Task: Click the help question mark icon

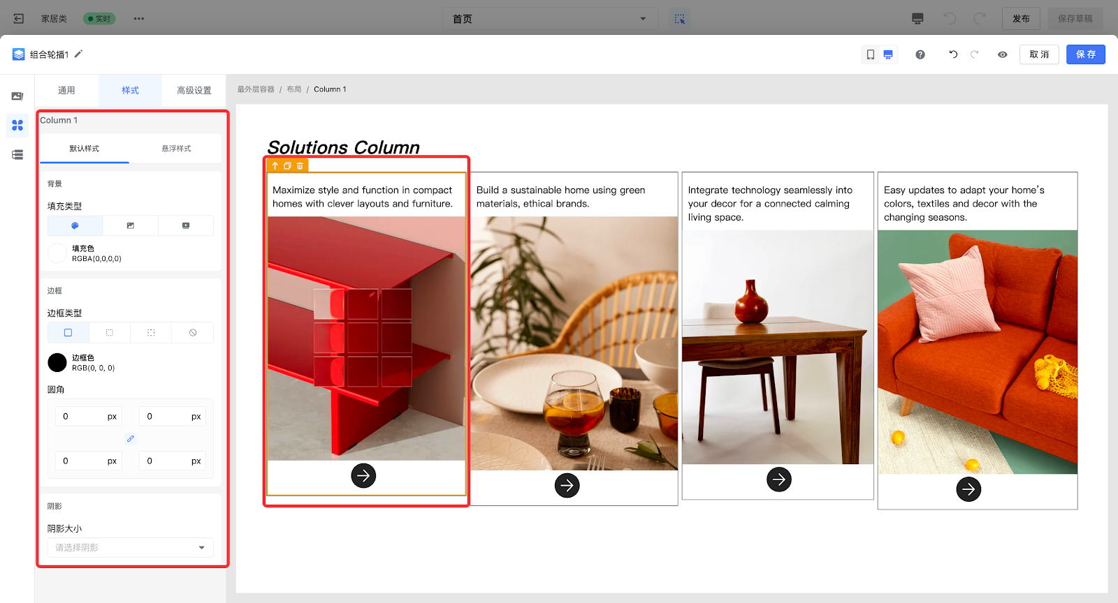Action: pos(920,54)
